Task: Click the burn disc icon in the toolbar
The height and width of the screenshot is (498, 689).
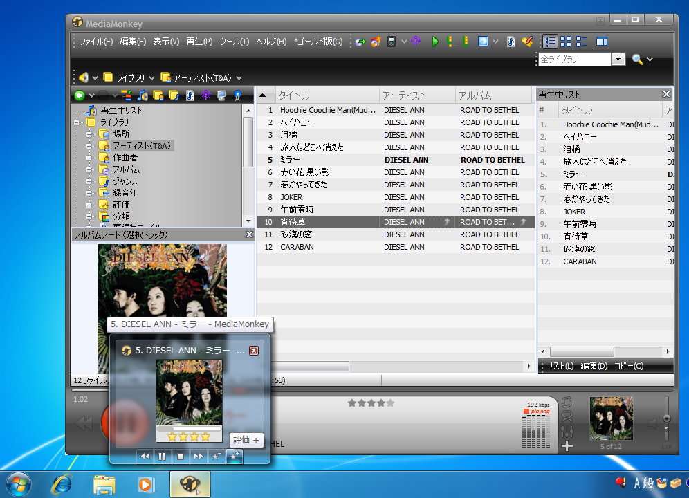Action: click(376, 41)
